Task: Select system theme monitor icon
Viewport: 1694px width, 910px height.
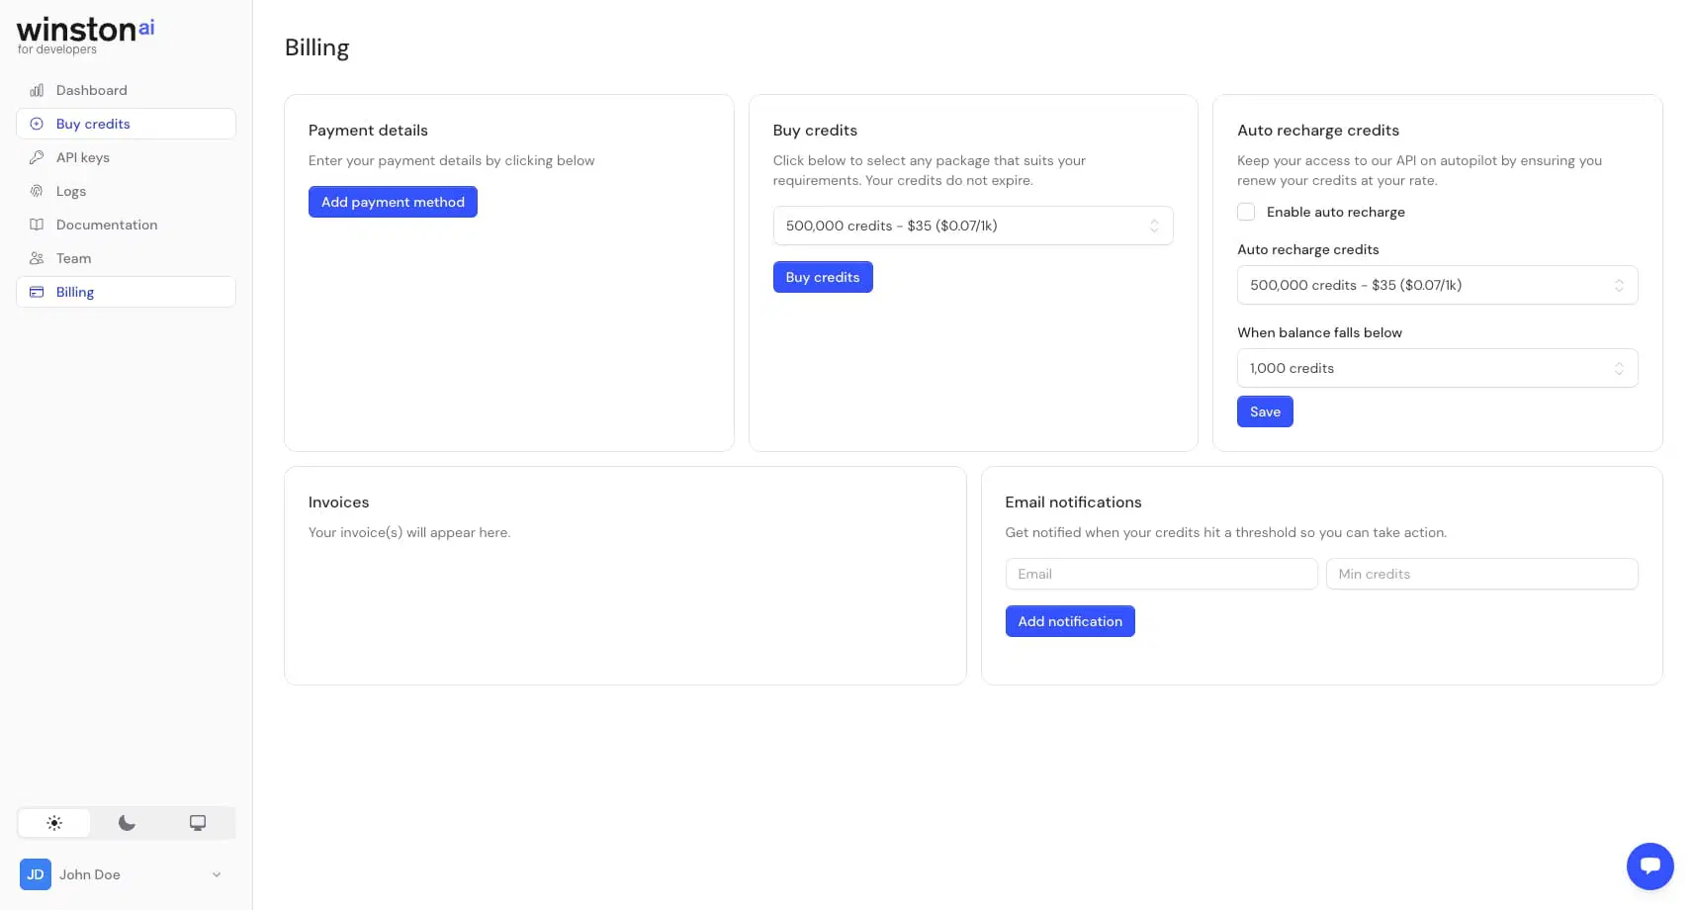Action: (x=198, y=823)
